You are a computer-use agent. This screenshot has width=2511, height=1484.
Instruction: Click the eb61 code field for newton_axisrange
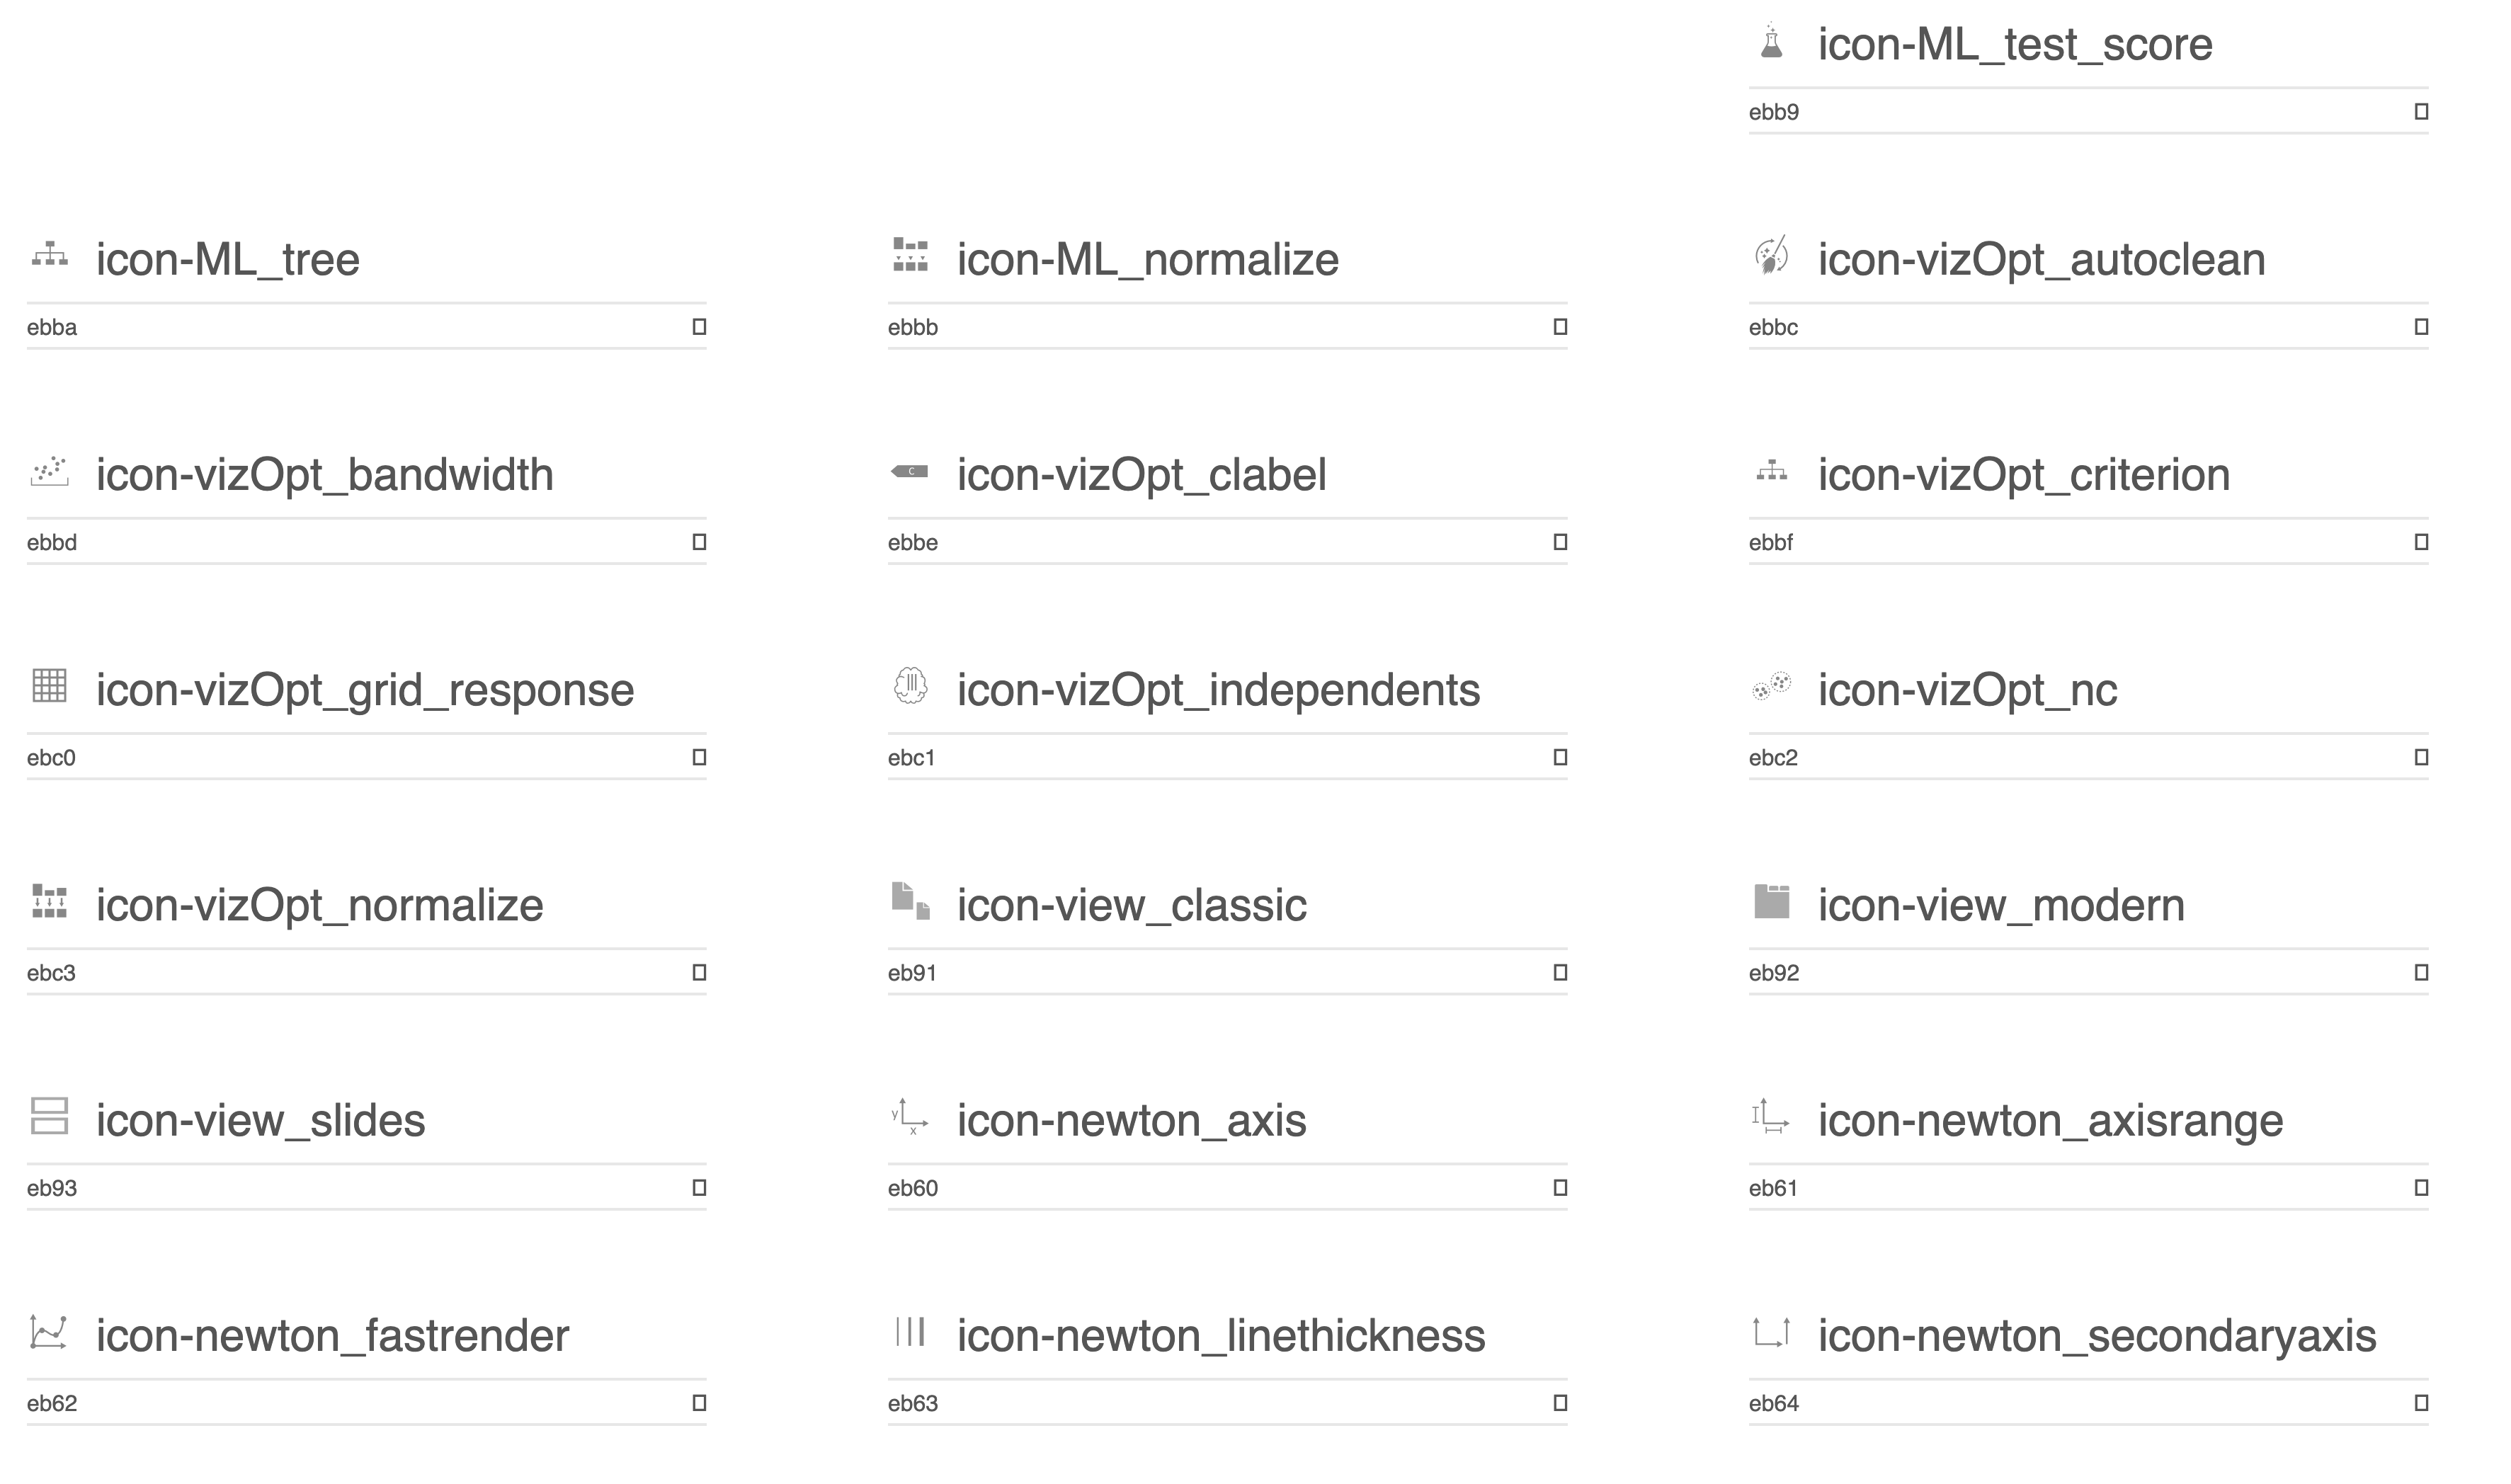tap(2088, 1188)
